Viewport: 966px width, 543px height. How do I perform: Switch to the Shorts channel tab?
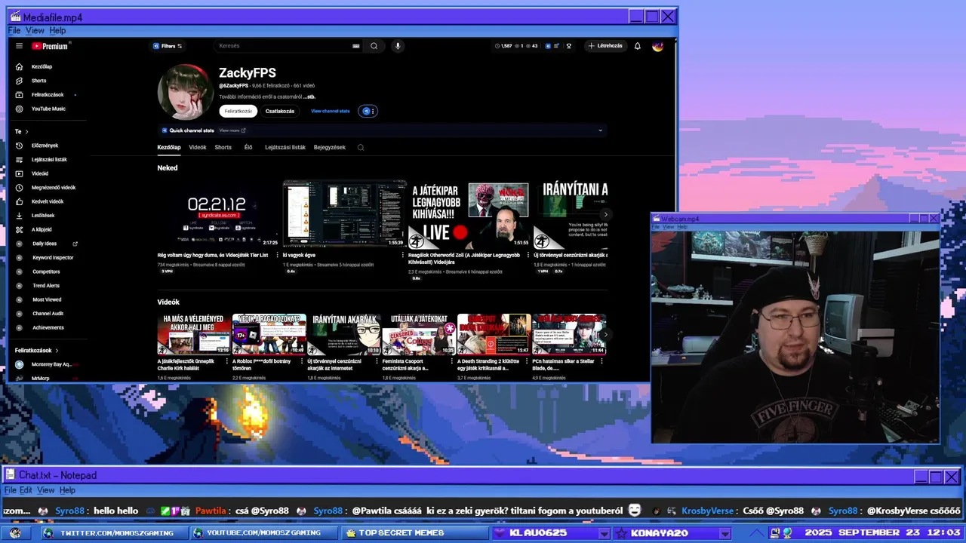223,148
